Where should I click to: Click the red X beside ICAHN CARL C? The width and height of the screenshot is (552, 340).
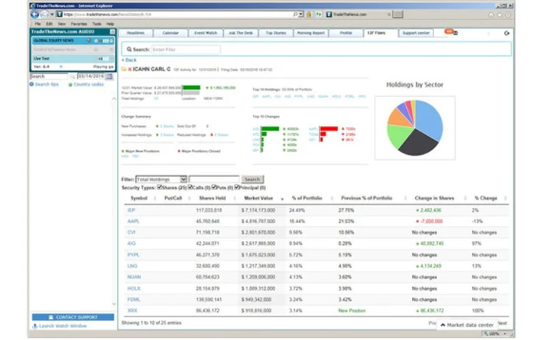pos(130,69)
